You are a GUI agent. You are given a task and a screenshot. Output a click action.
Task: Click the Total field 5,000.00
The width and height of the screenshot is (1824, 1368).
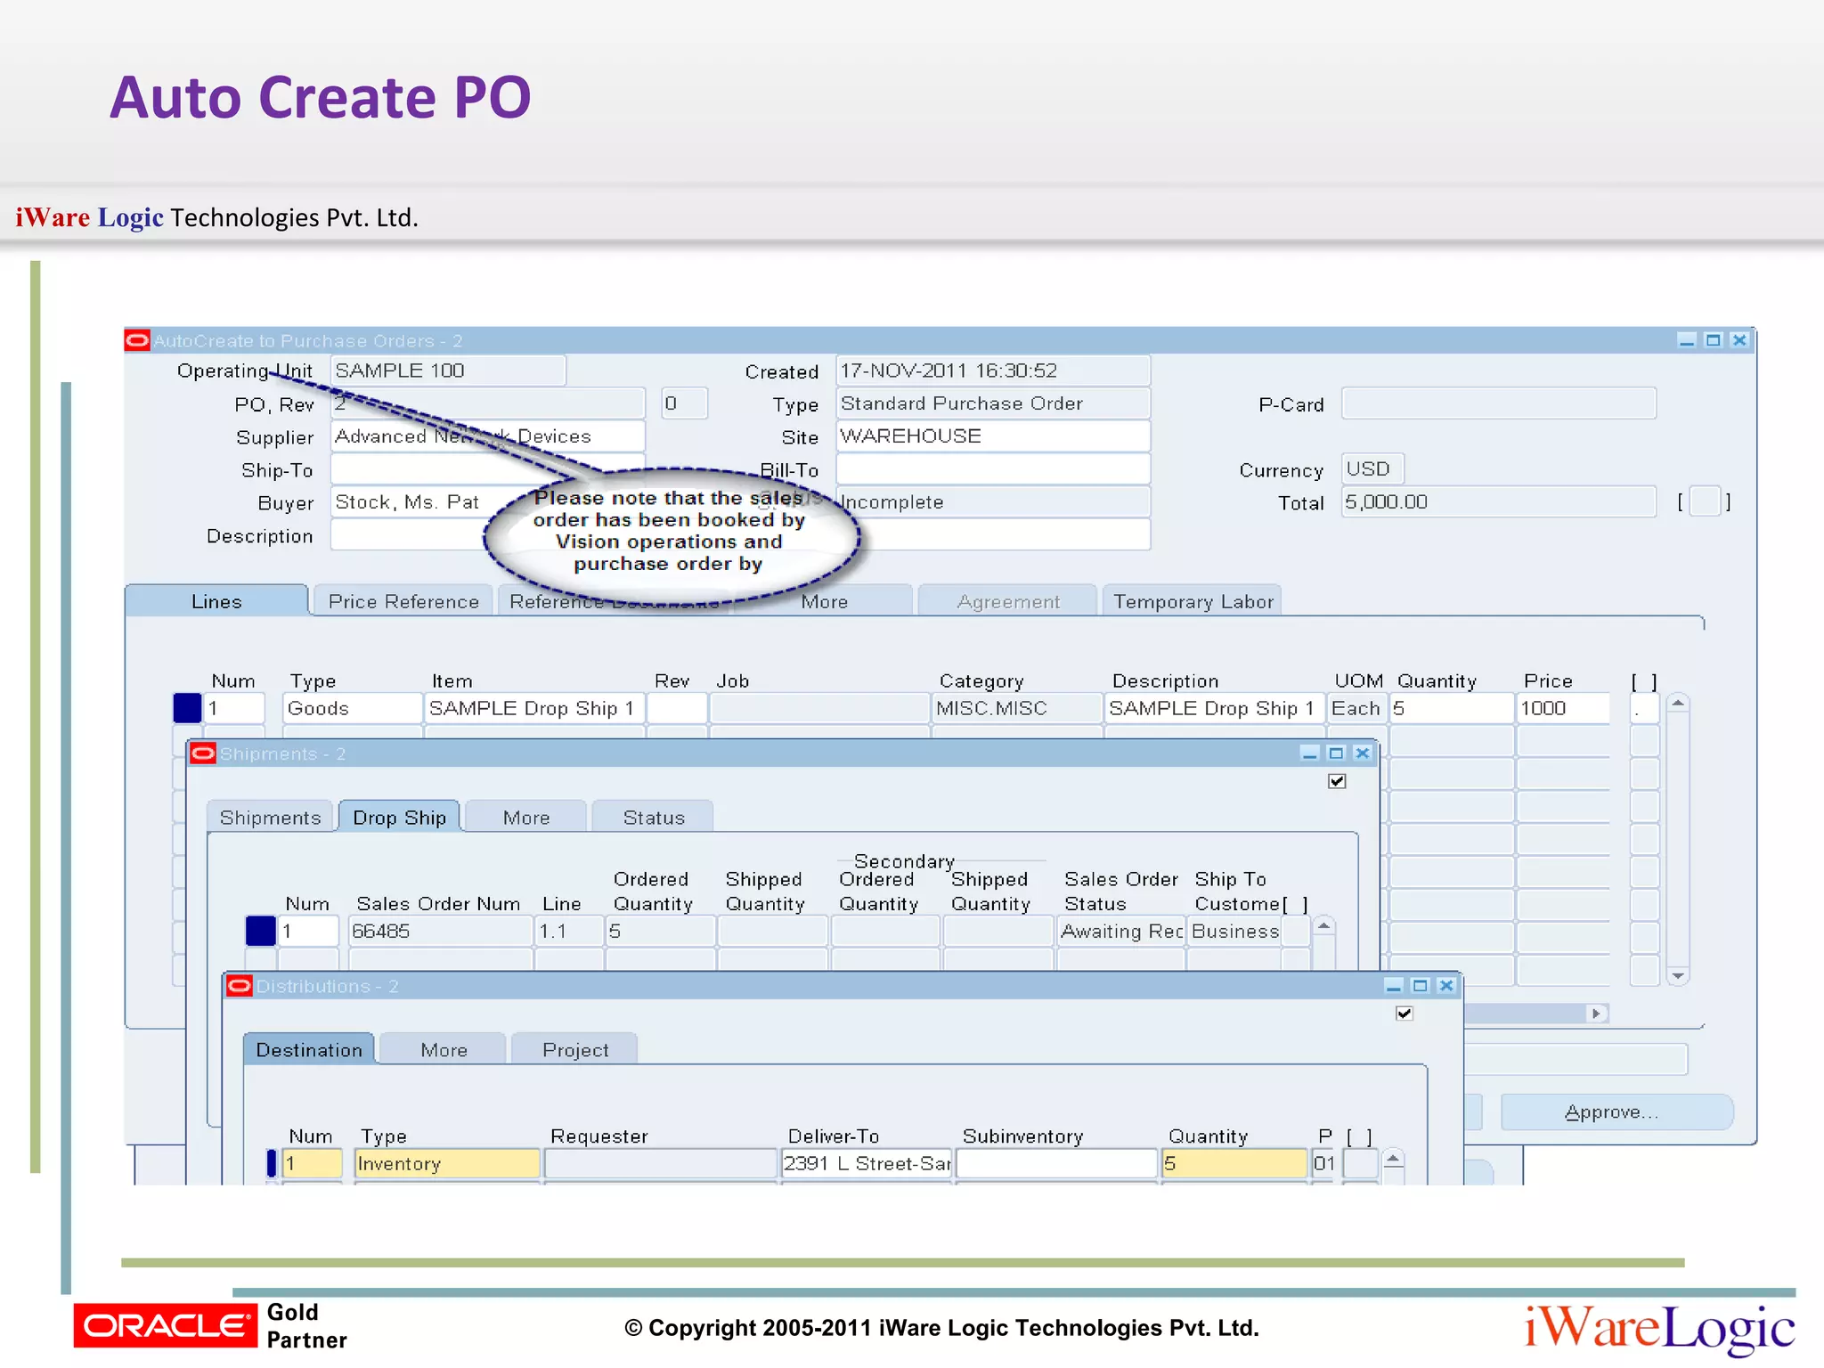1499,502
